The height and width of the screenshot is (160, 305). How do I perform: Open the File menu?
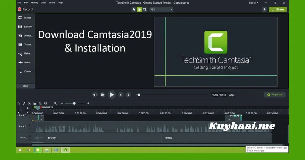[x=19, y=3]
